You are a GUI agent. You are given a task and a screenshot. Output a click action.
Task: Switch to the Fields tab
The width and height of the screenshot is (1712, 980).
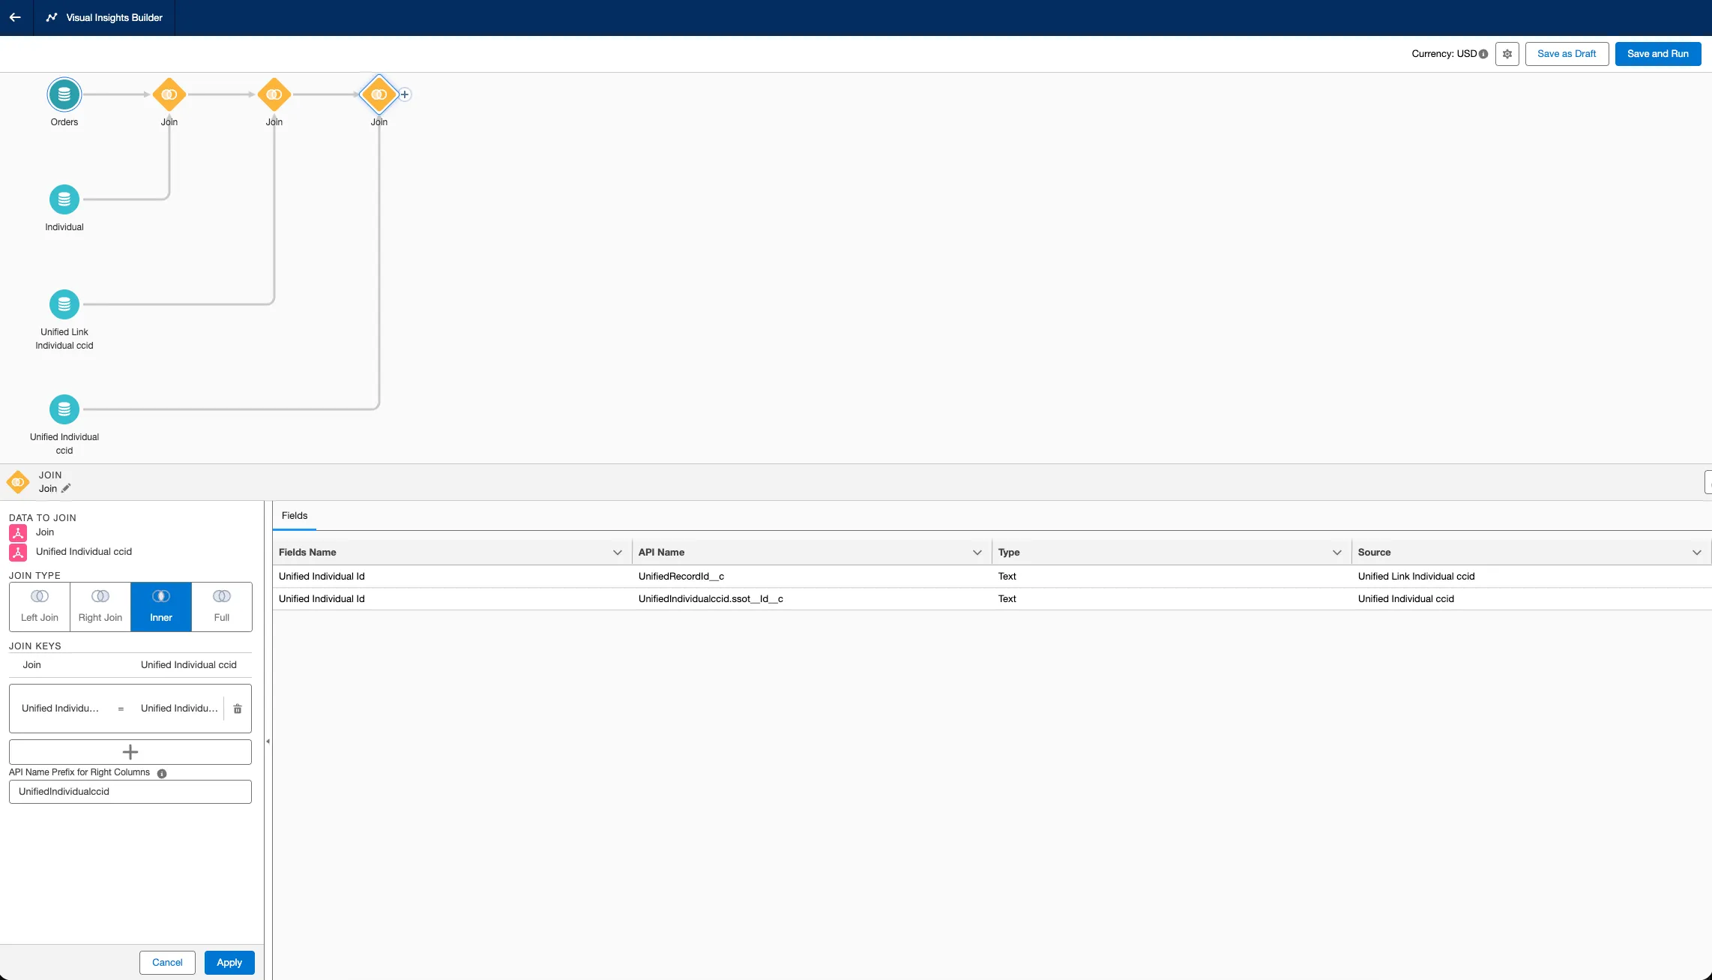[295, 516]
